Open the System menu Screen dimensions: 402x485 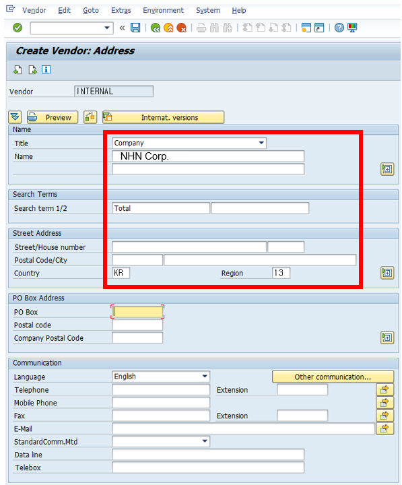pyautogui.click(x=208, y=11)
